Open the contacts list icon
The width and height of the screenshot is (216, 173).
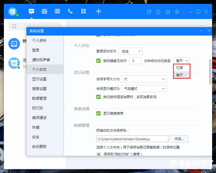57,11
